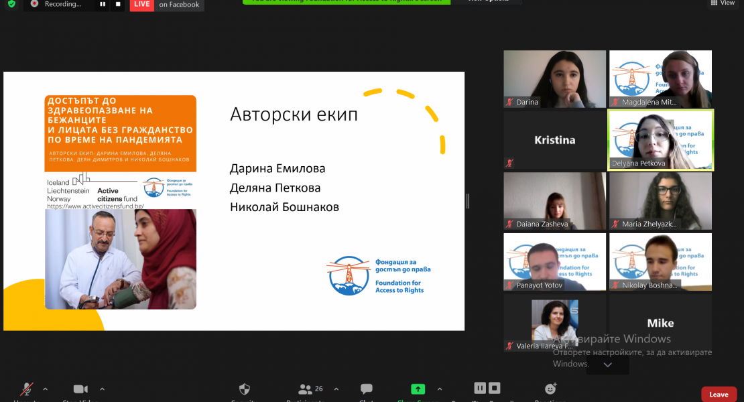Click the green Share Screen icon
The image size is (744, 402).
coord(418,389)
